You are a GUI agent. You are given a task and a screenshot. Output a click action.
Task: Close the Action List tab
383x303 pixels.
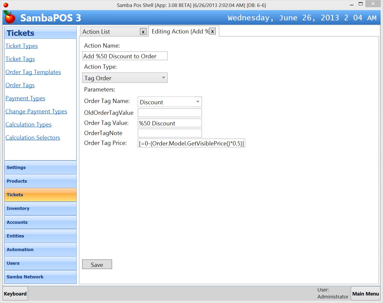pyautogui.click(x=143, y=32)
